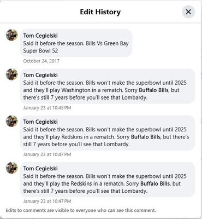Click Tom Cegielski name on Washington comment
This screenshot has height=219, width=202.
click(40, 75)
